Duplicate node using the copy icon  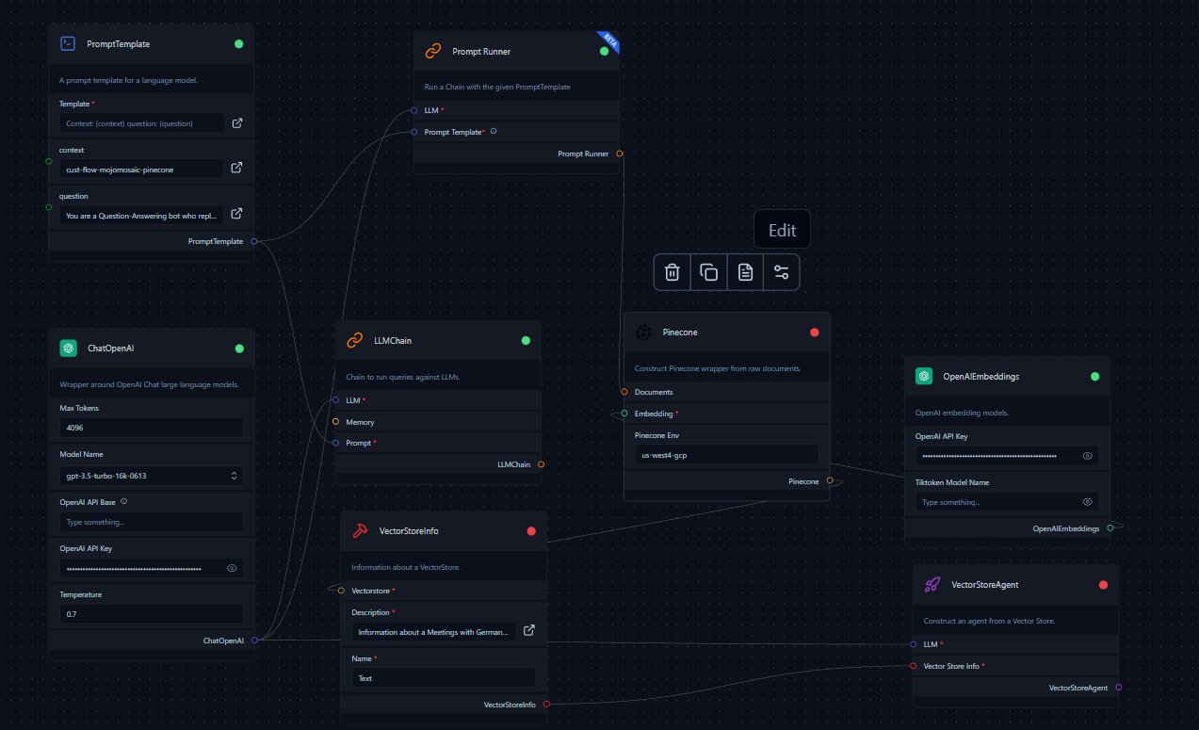708,272
